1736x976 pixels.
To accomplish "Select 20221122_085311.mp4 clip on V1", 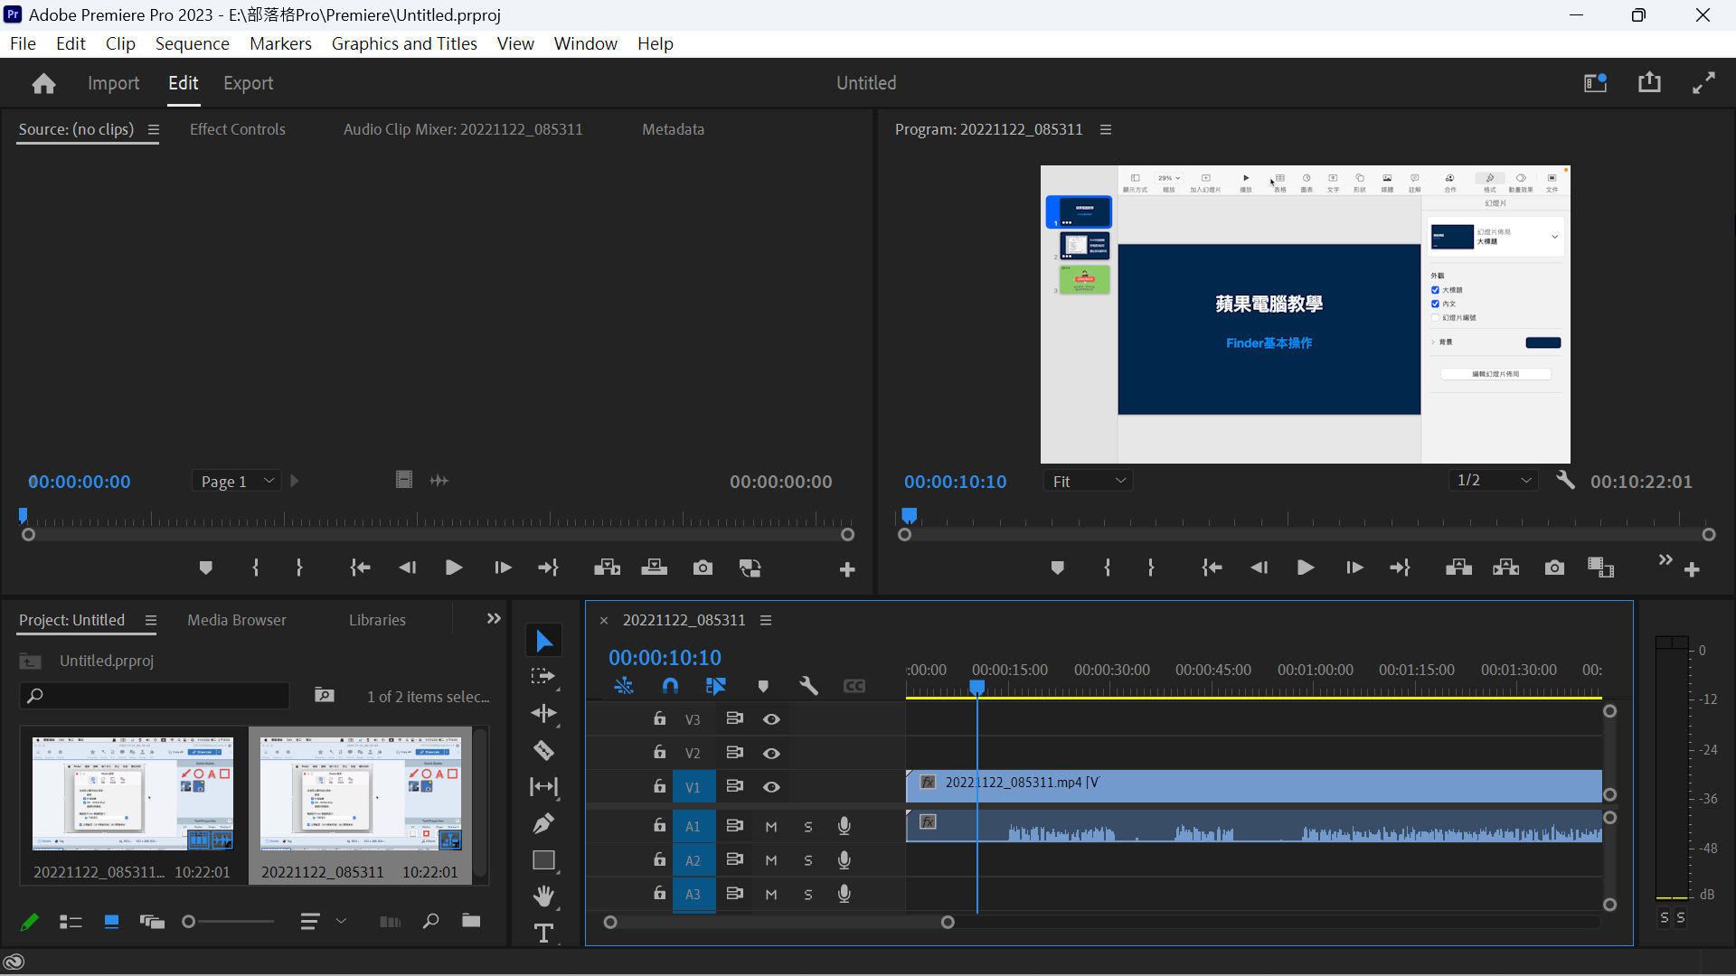I will click(x=1254, y=786).
